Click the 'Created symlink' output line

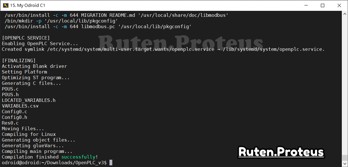163,49
